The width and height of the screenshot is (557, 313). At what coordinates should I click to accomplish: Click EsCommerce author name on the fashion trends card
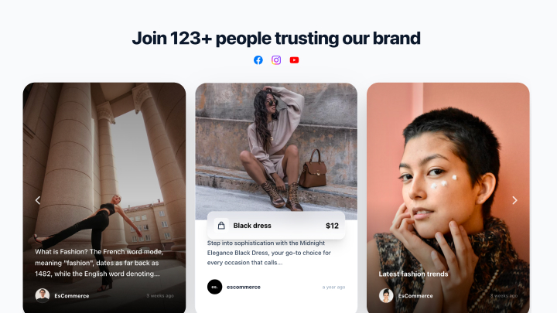415,295
